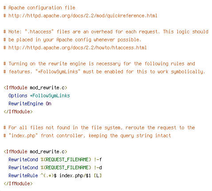Click the 'For all files not found' comment
This screenshot has width=212, height=191.
click(x=99, y=127)
